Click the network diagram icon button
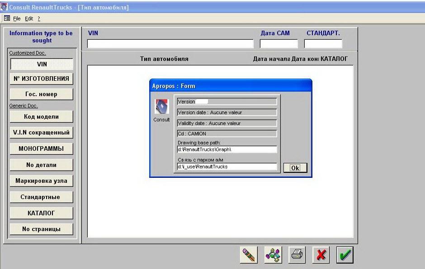425x269 pixels. [x=273, y=255]
